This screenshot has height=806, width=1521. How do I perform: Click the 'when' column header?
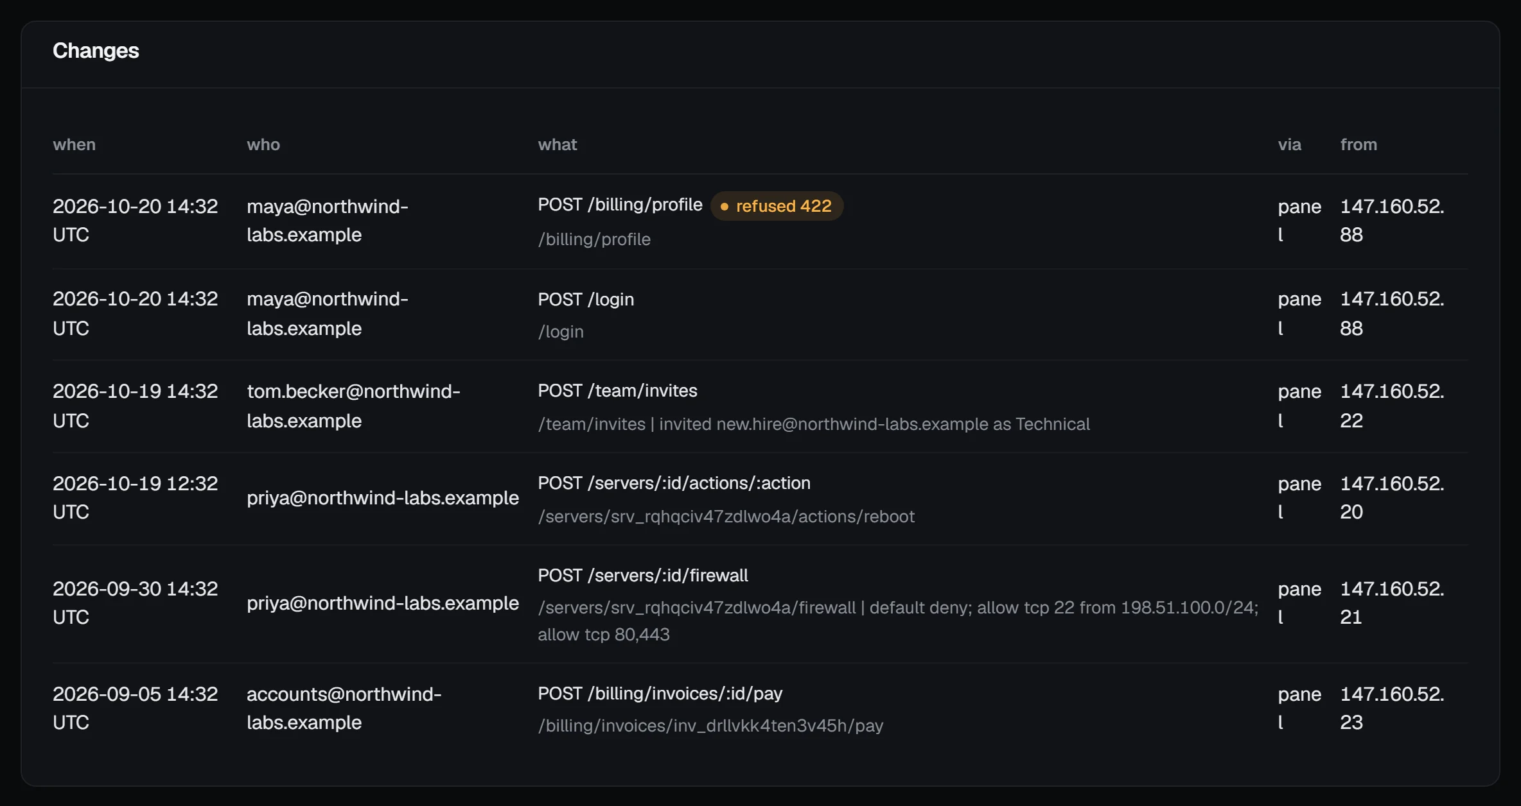[74, 144]
